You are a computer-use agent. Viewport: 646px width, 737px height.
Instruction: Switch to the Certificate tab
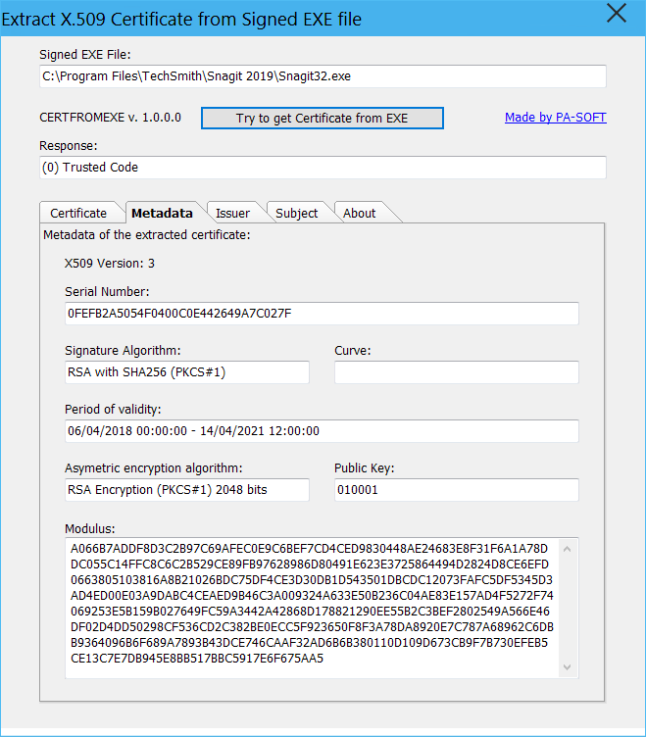[79, 213]
